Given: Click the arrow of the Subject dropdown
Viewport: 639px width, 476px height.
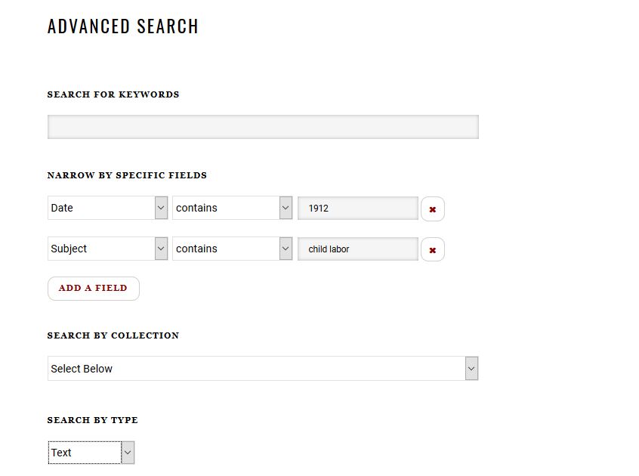Looking at the screenshot, I should pos(161,249).
